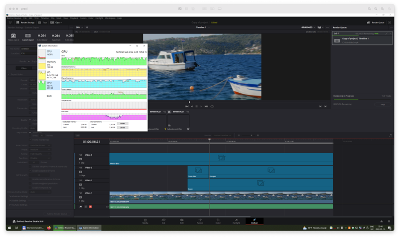The image size is (400, 238).
Task: Go to the Cut page
Action: (x=163, y=220)
